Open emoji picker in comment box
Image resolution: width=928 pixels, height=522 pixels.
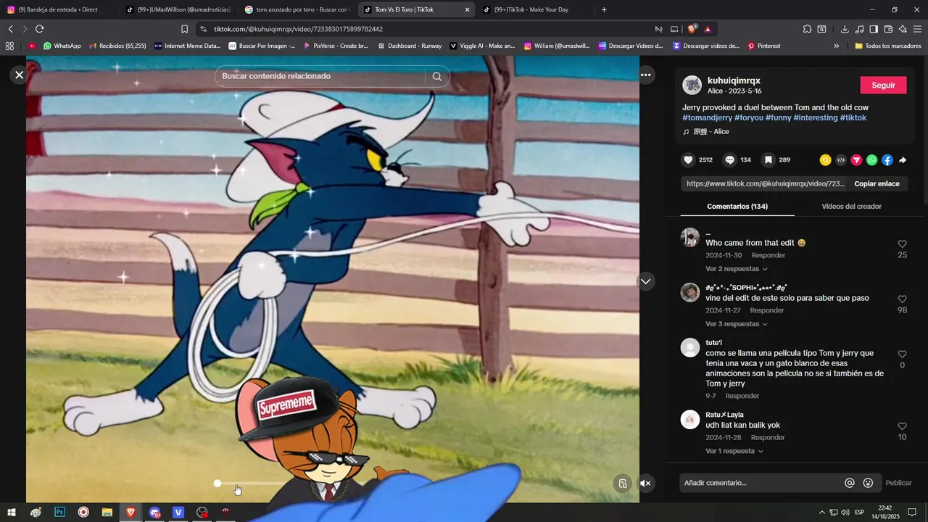pos(868,483)
